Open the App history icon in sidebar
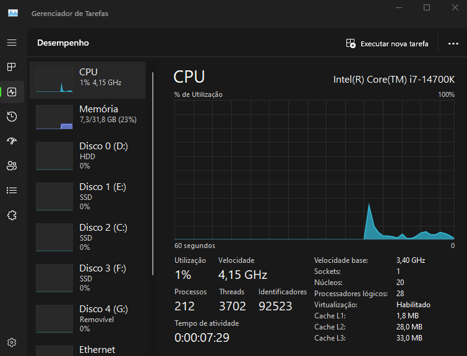 coord(12,117)
